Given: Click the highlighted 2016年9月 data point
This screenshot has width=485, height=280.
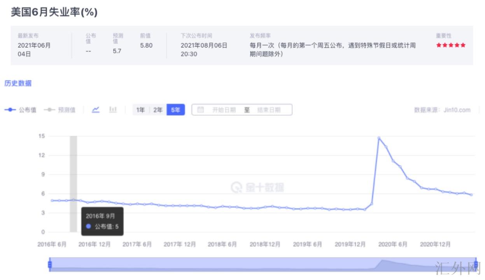Looking at the screenshot, I should coord(73,200).
